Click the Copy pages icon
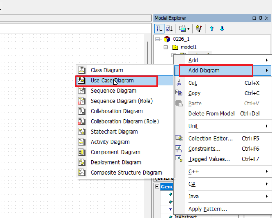 tap(179, 93)
